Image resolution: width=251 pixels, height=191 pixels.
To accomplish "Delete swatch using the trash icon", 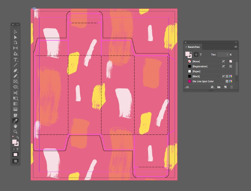I will (232, 87).
